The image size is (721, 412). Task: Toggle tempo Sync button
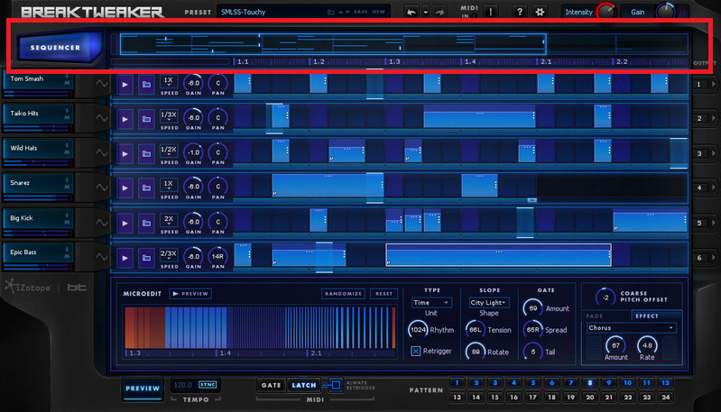(x=209, y=385)
